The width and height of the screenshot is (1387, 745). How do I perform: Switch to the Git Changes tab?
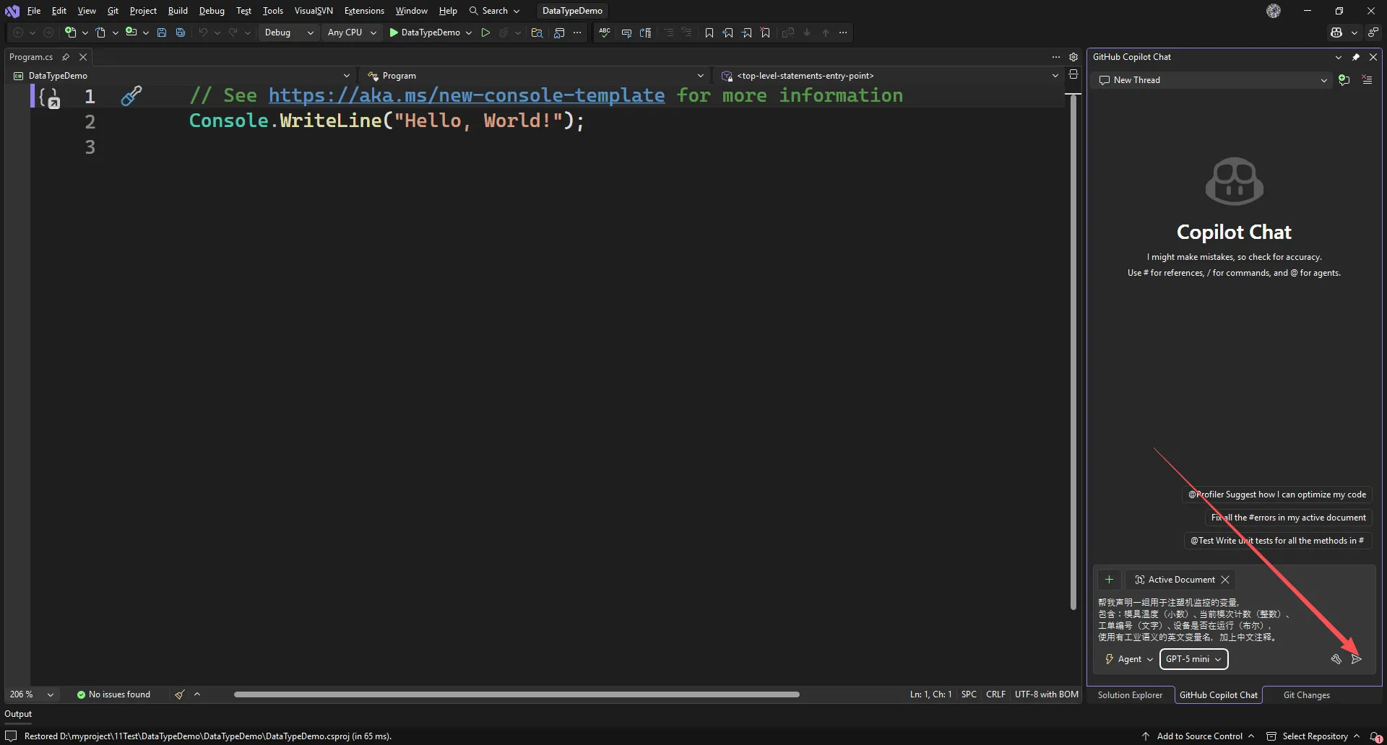tap(1306, 695)
